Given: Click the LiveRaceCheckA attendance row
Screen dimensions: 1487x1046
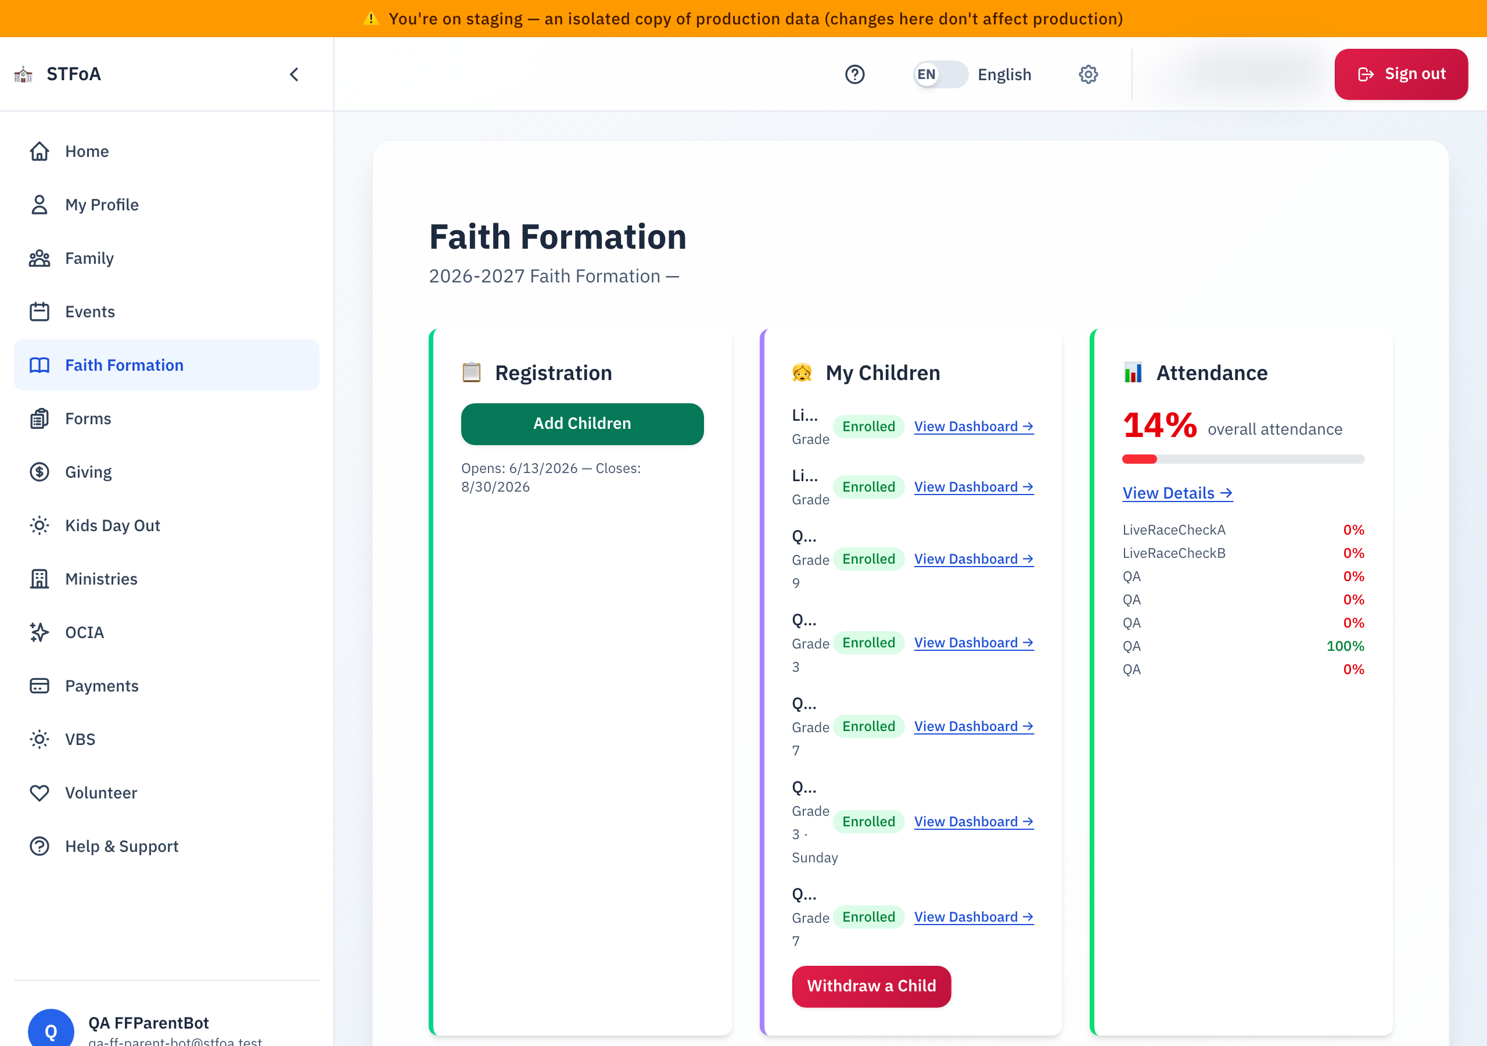Looking at the screenshot, I should 1243,530.
